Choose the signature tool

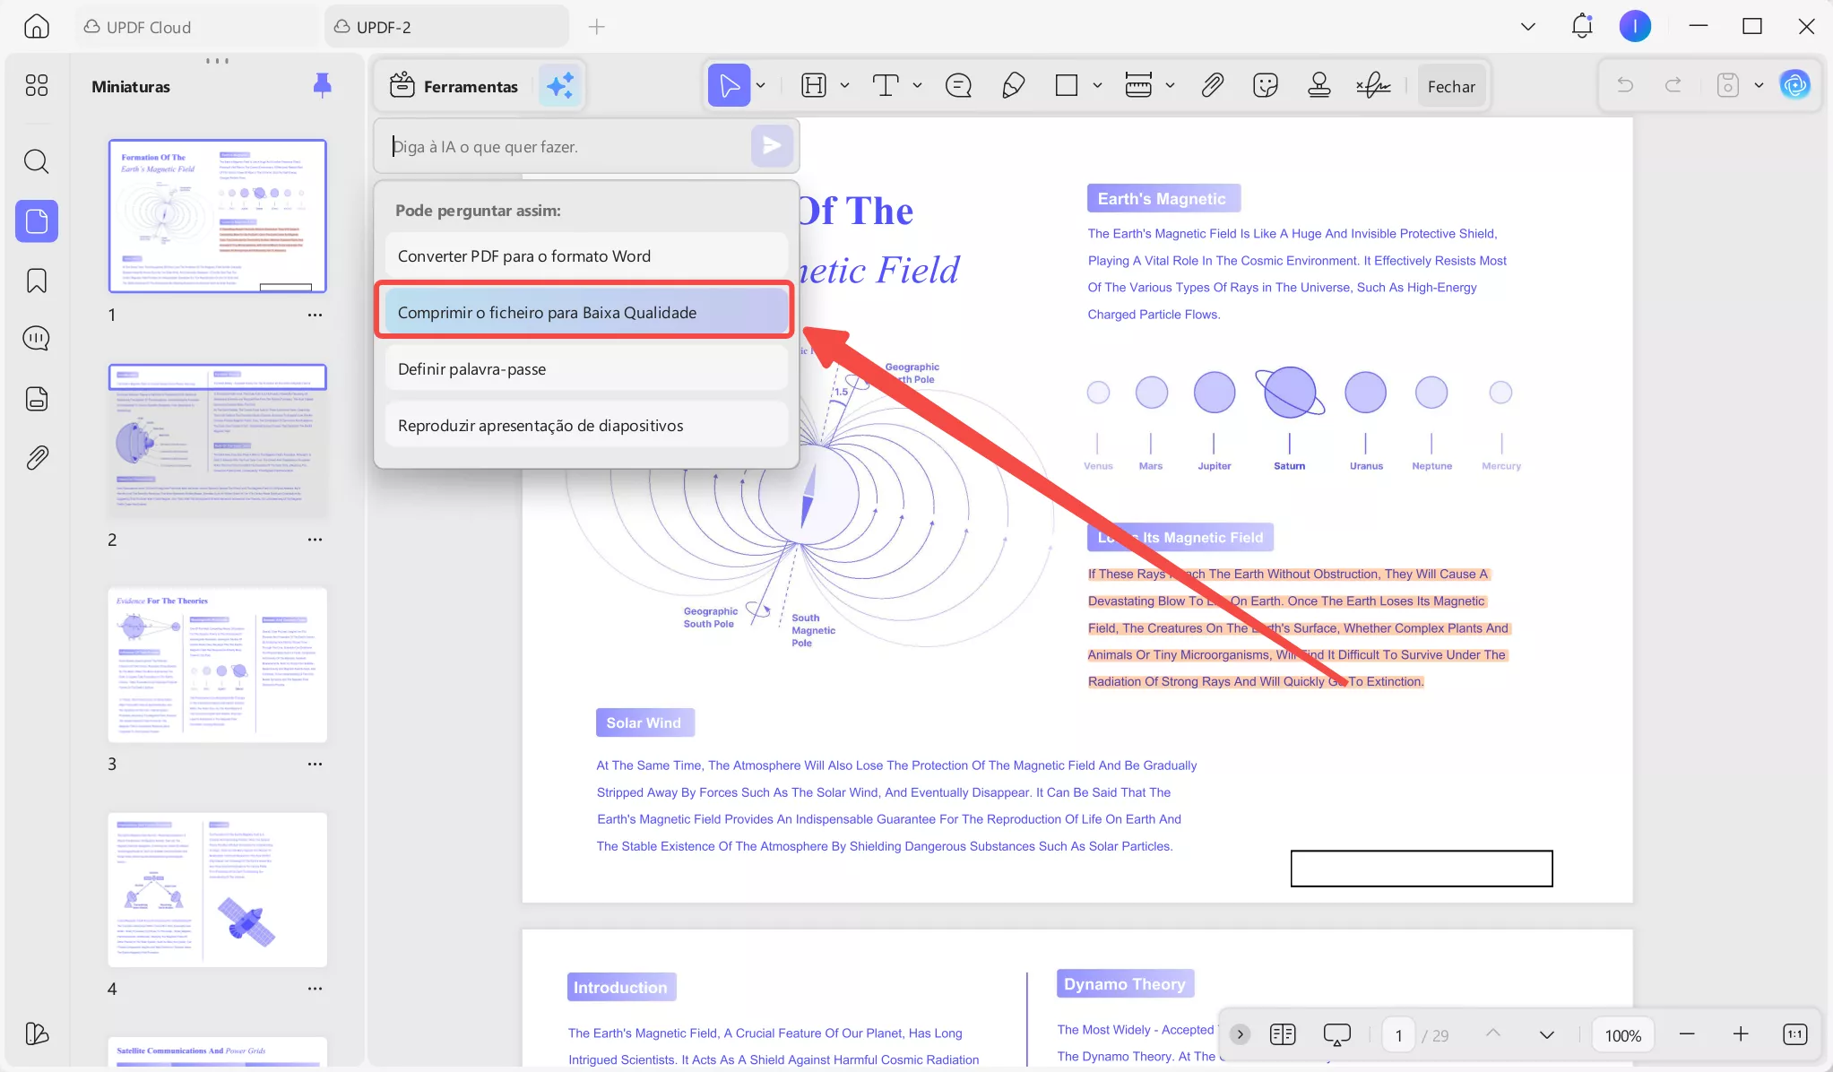coord(1373,86)
